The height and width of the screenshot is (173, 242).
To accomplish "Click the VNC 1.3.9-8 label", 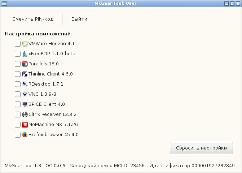I will coord(42,94).
